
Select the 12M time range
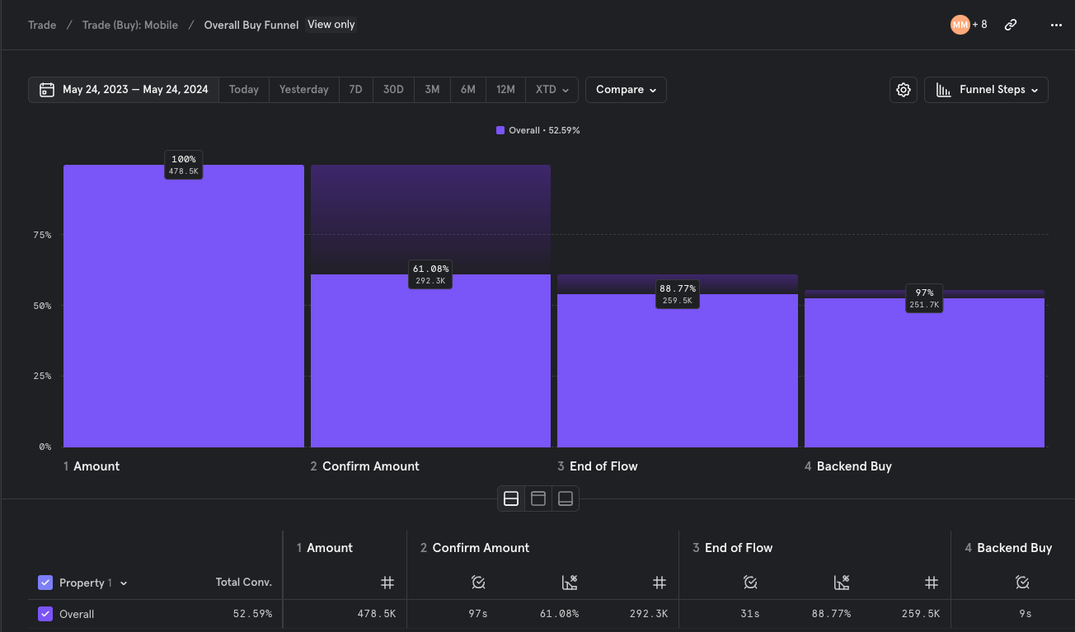(x=505, y=90)
